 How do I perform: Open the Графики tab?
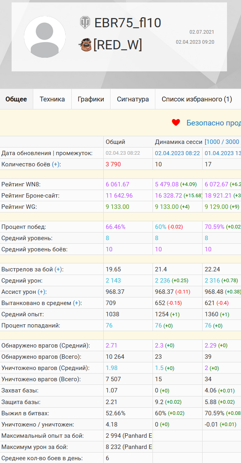tap(91, 99)
